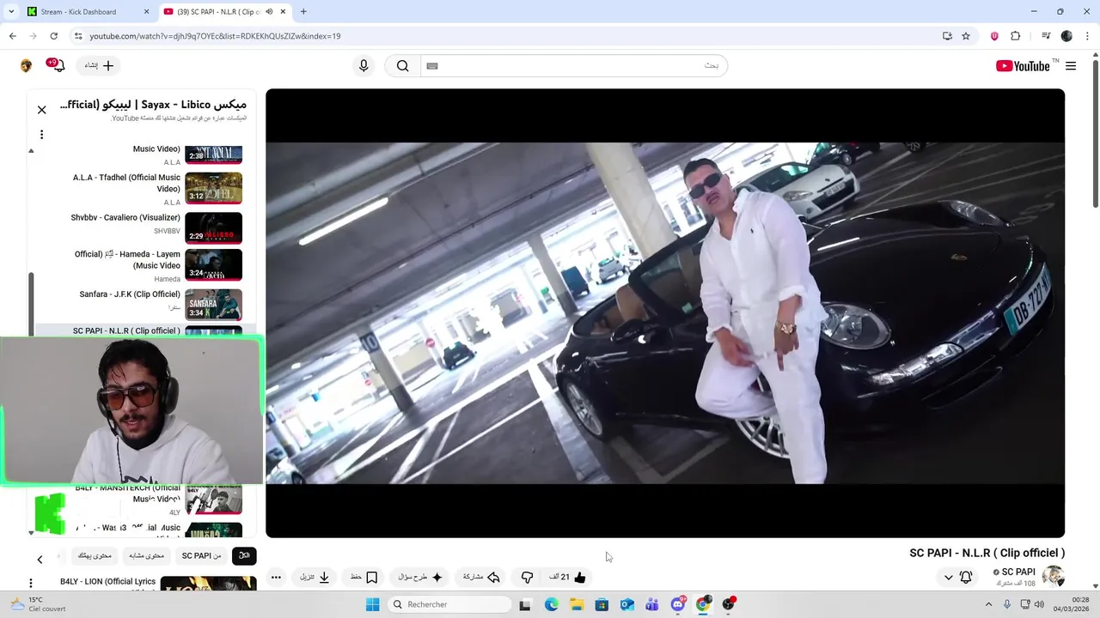Share the video via share arrow button

481,578
